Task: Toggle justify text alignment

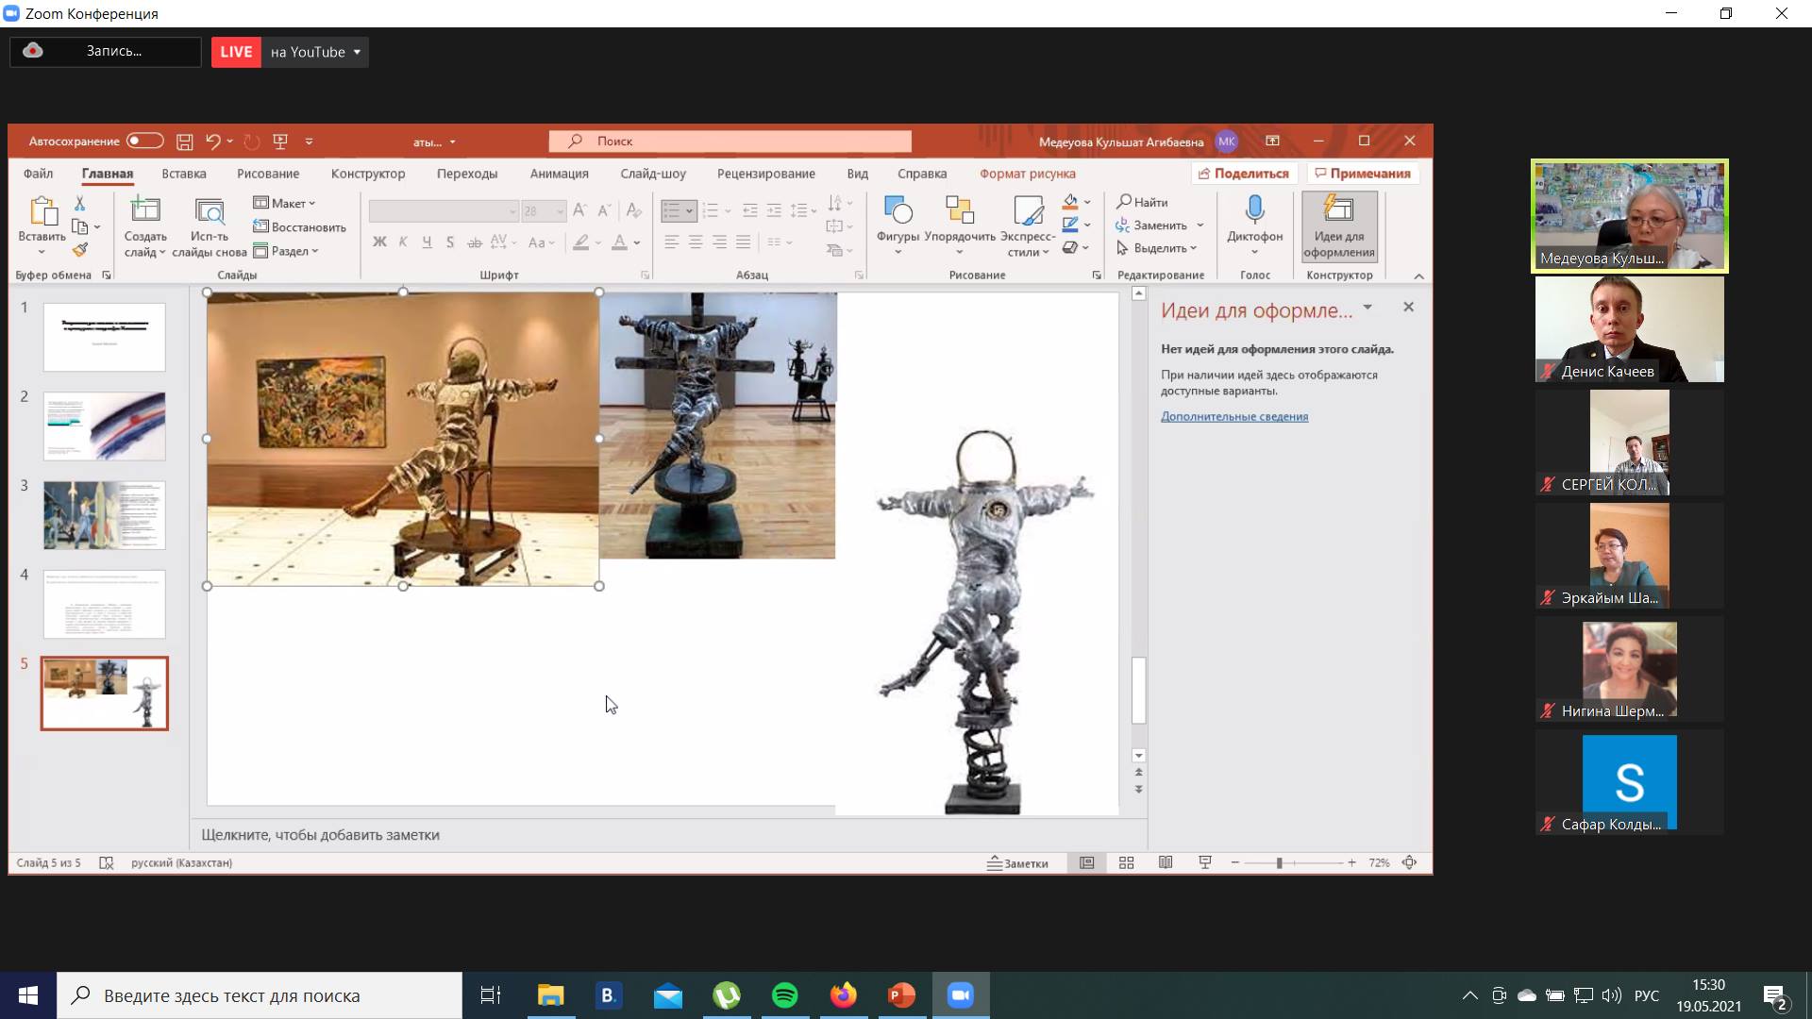Action: (744, 242)
